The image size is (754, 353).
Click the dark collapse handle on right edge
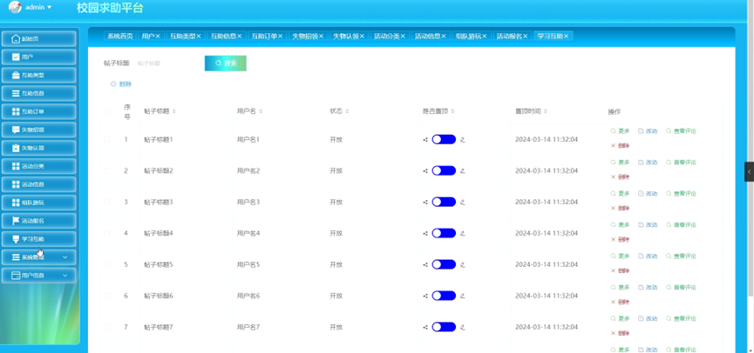(x=749, y=171)
